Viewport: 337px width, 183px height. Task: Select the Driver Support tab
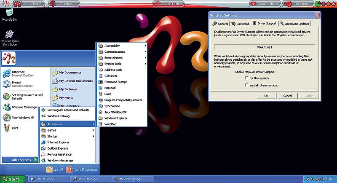[x=265, y=23]
